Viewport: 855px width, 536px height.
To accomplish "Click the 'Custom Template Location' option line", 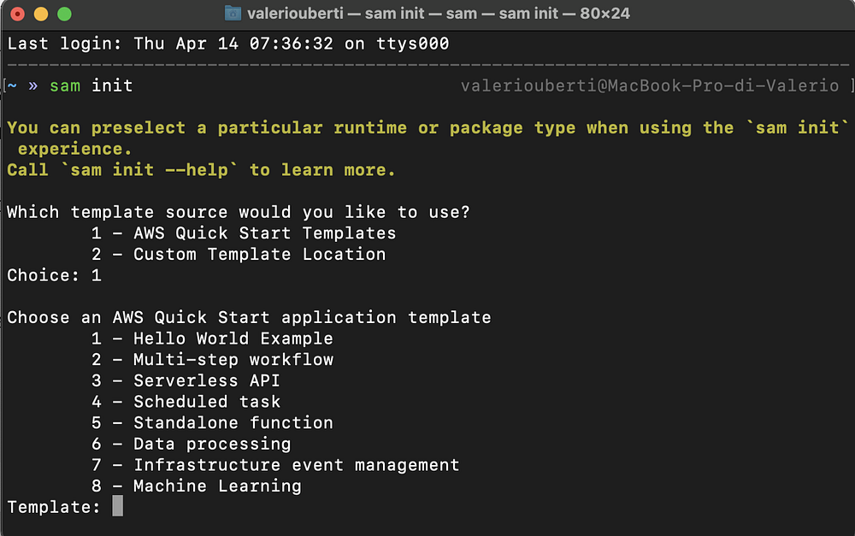I will [x=239, y=254].
